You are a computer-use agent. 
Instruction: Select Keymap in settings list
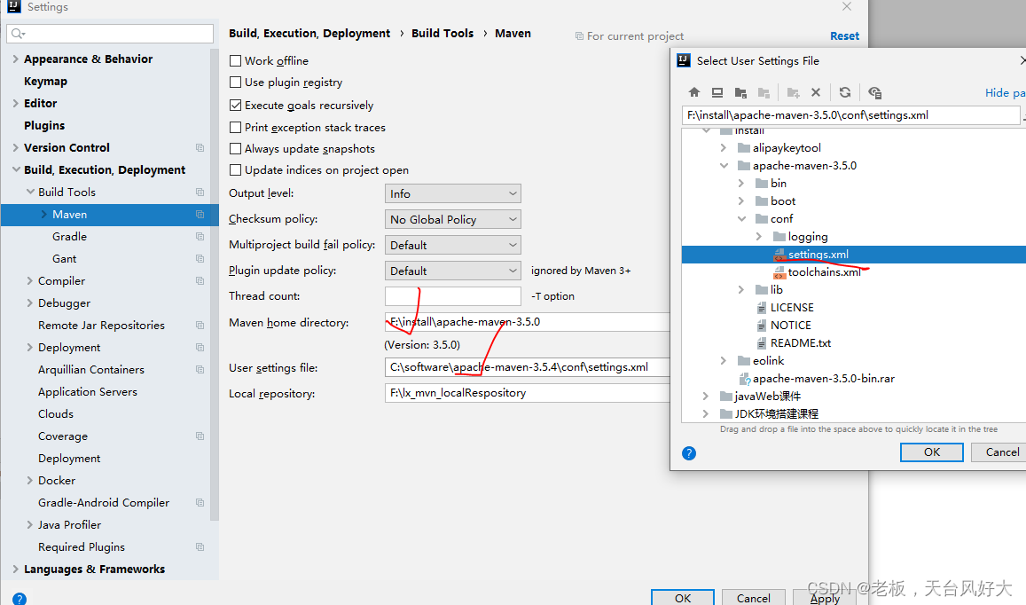tap(46, 82)
